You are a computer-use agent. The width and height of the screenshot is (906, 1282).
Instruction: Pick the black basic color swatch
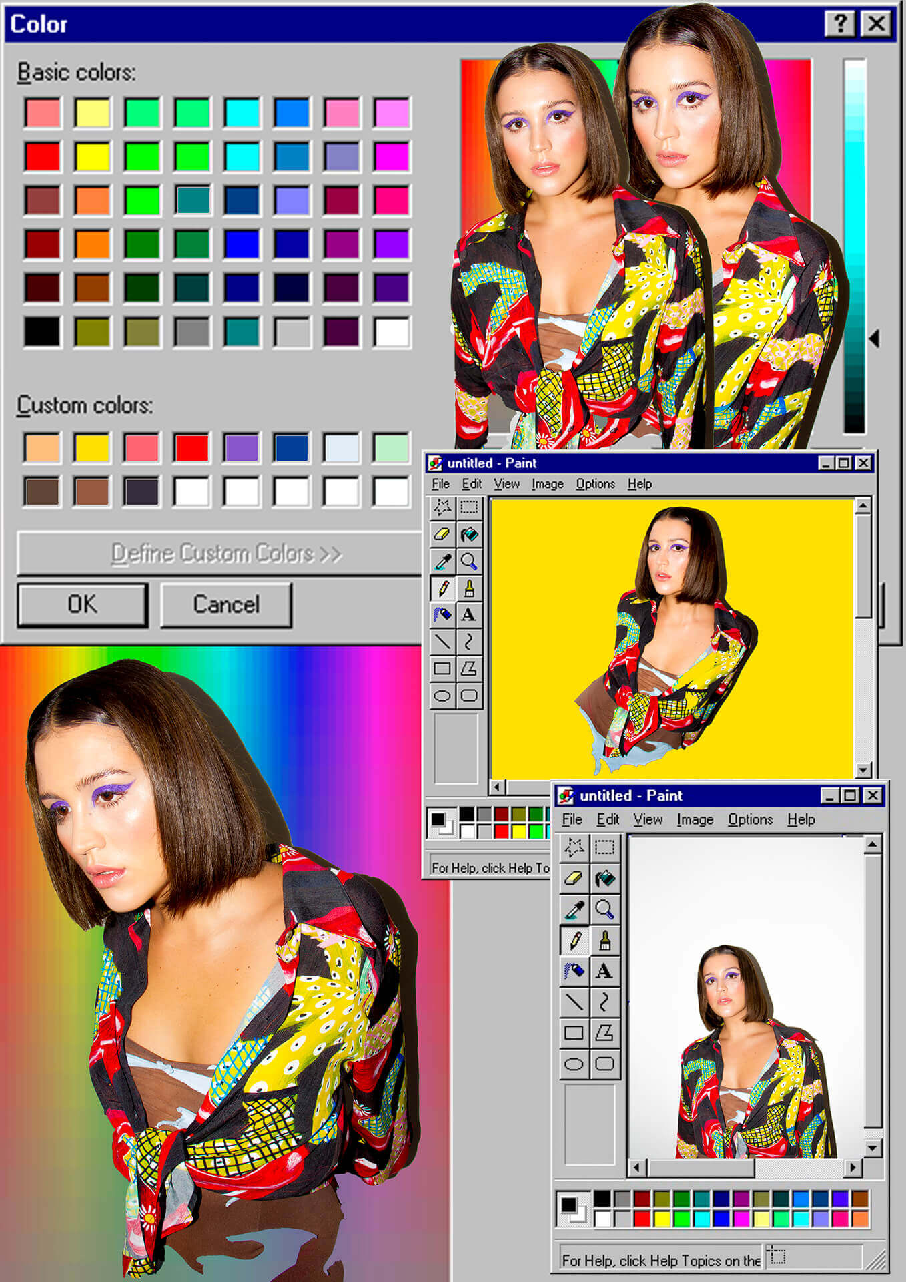pyautogui.click(x=42, y=332)
